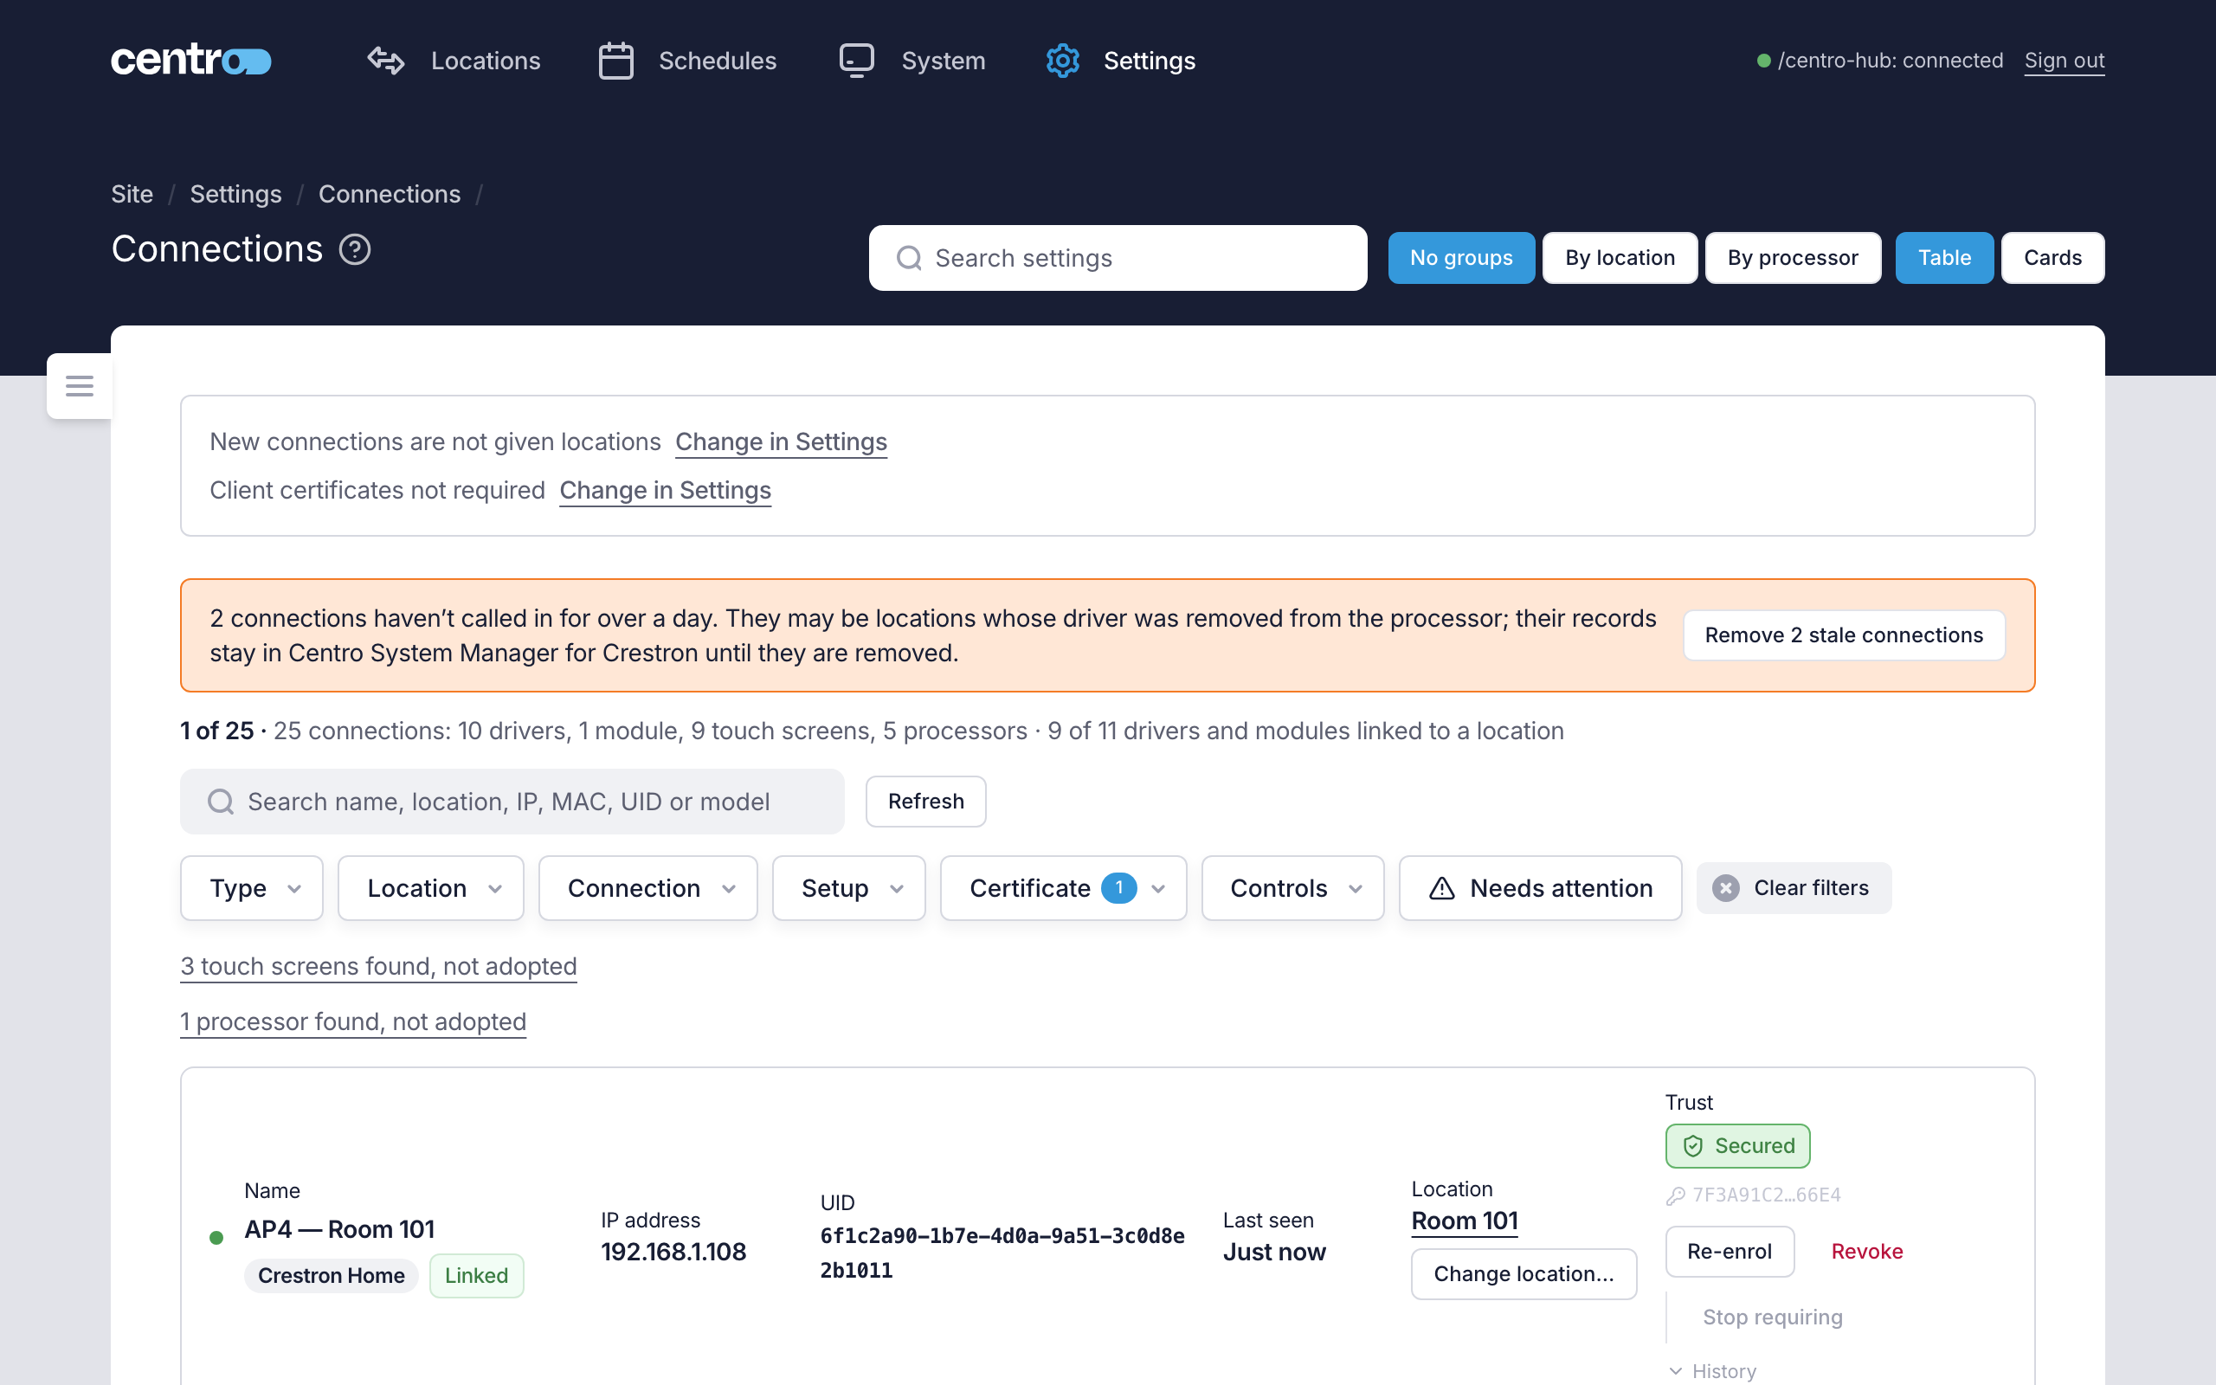Open the Room 101 location link

point(1465,1221)
